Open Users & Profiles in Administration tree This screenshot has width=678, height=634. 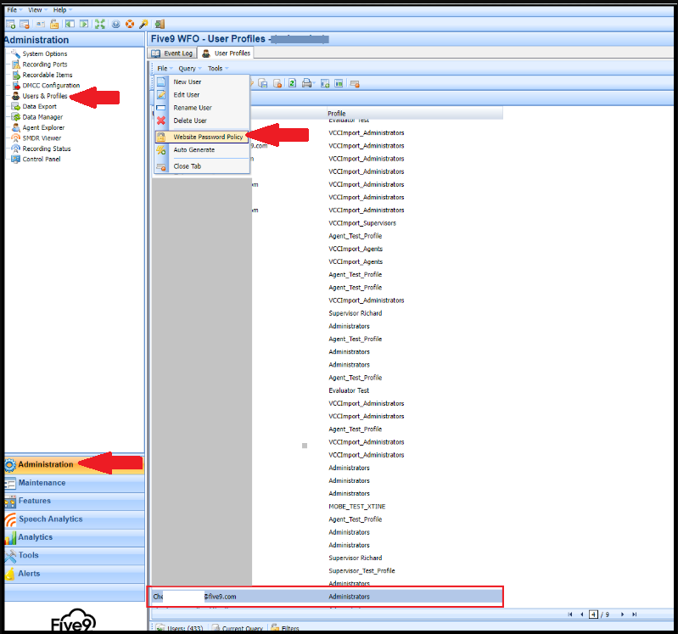coord(45,96)
